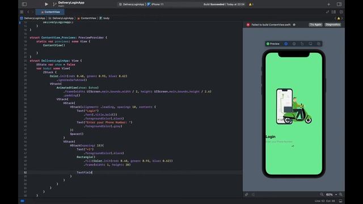Open the source control branch icon
This screenshot has width=363, height=204.
coord(54,4)
